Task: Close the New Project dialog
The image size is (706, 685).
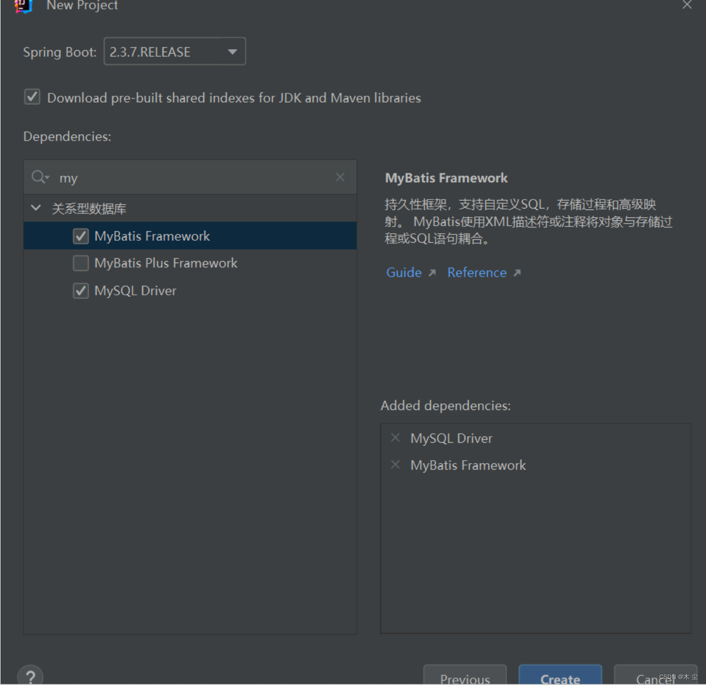Action: tap(687, 5)
